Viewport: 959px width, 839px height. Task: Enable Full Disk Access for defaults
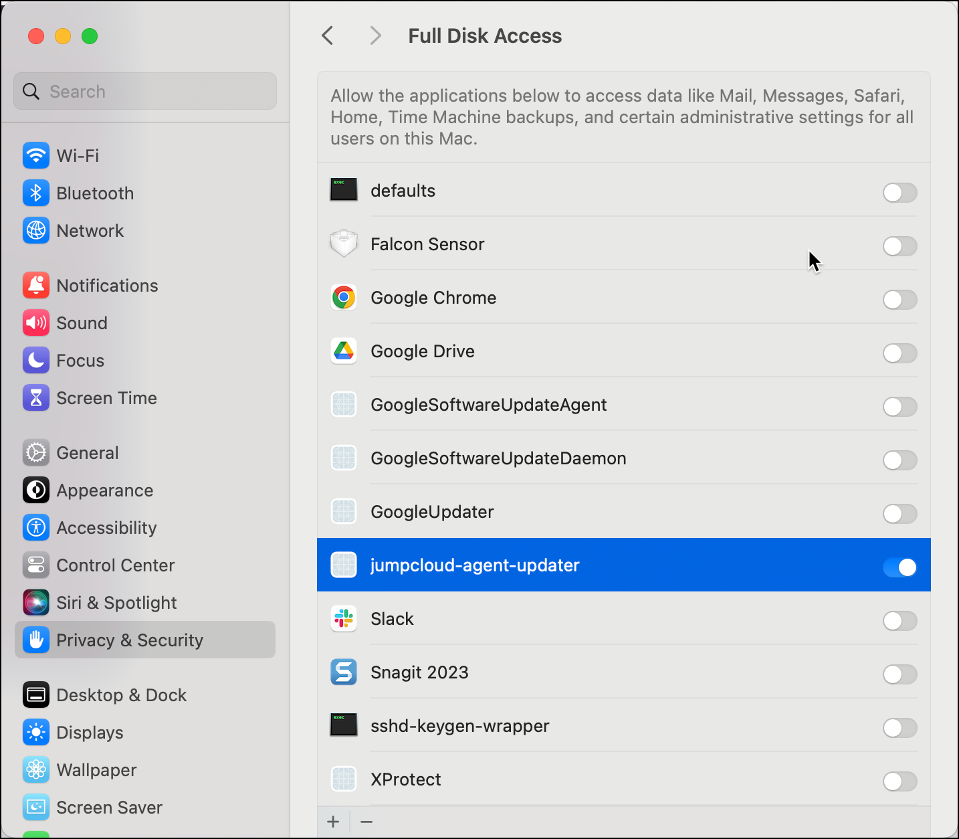[899, 193]
